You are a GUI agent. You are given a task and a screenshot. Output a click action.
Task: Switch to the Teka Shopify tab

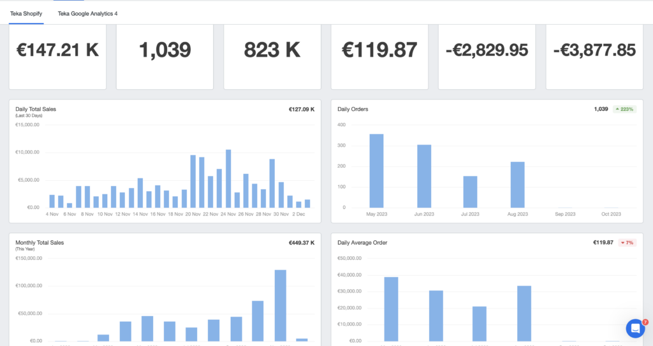[26, 13]
